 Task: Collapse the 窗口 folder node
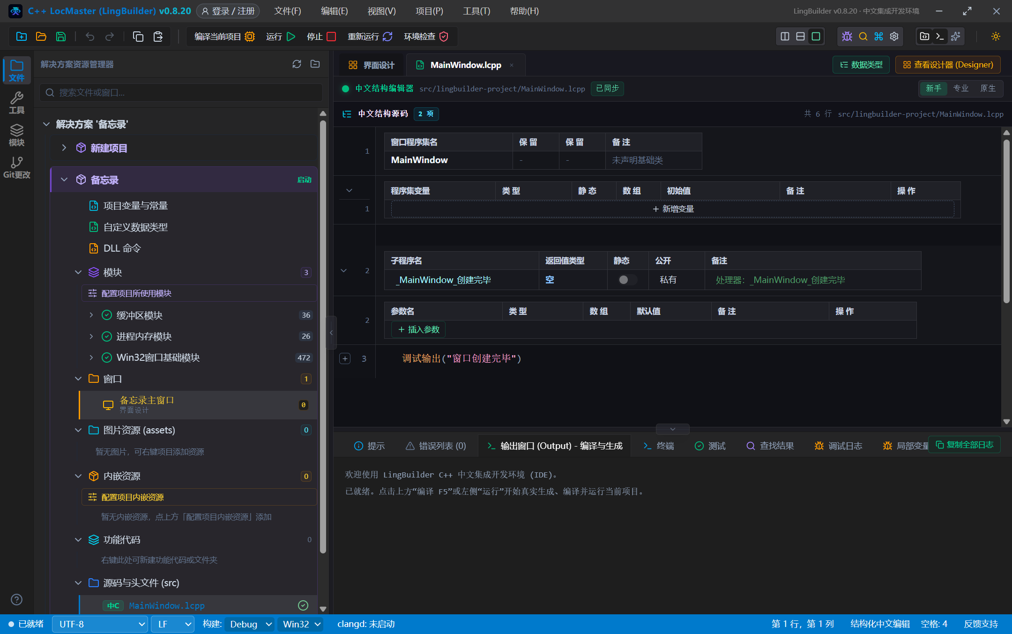(x=78, y=379)
